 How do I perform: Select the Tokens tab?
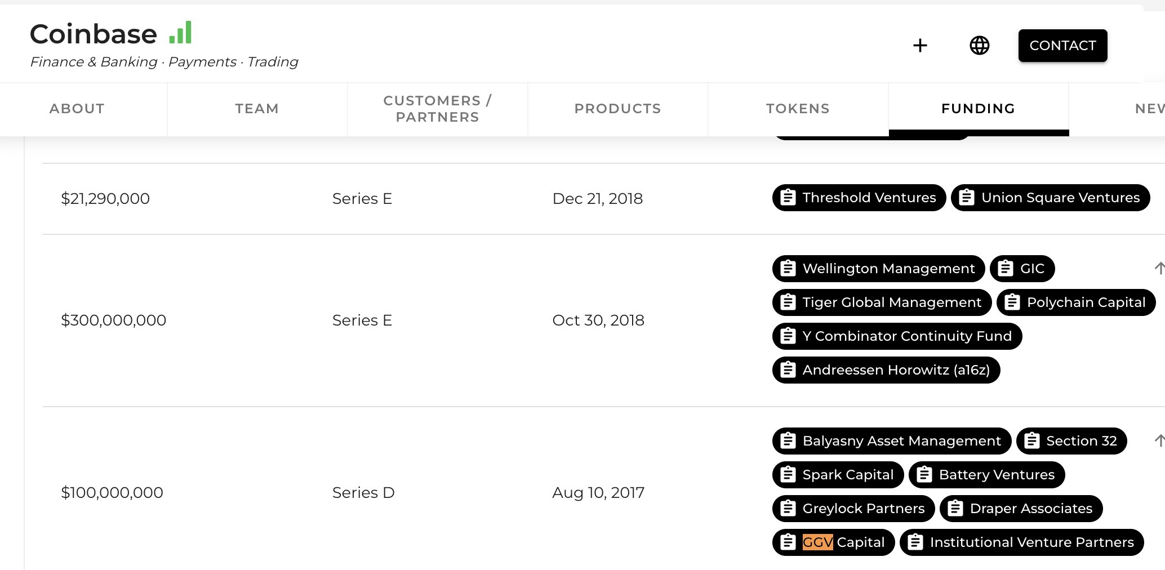tap(798, 109)
